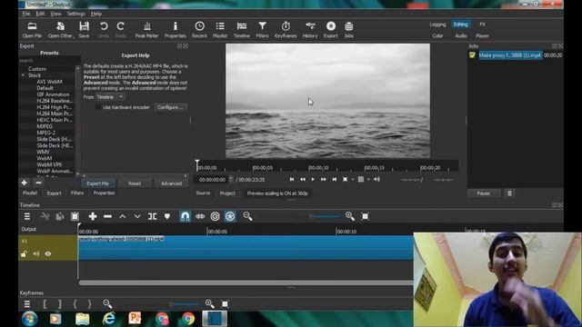This screenshot has height=327, width=582.
Task: Click the Configure button
Action: pos(170,107)
